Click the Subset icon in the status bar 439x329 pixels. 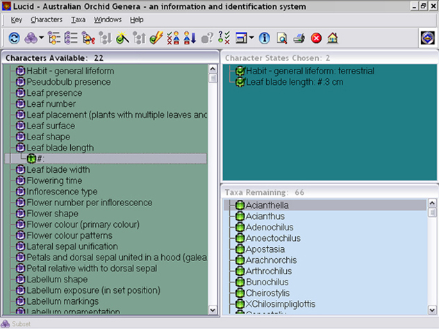pos(6,323)
